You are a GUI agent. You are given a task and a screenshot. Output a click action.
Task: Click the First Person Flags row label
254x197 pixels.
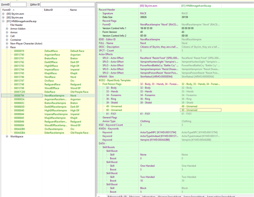(112, 84)
